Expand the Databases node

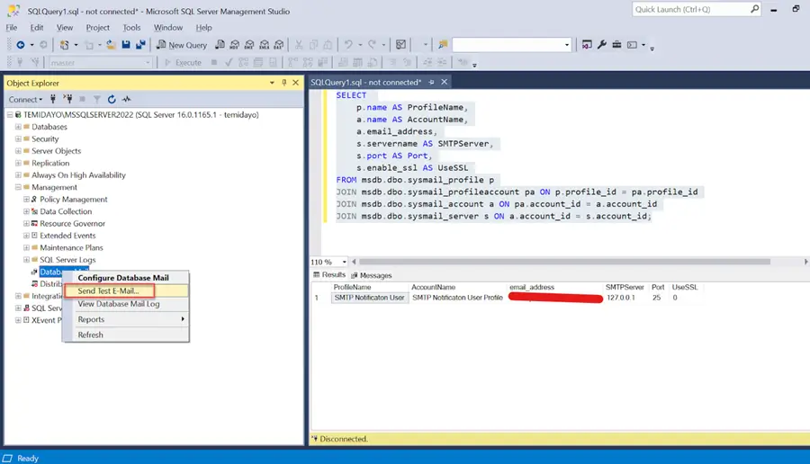(x=18, y=127)
